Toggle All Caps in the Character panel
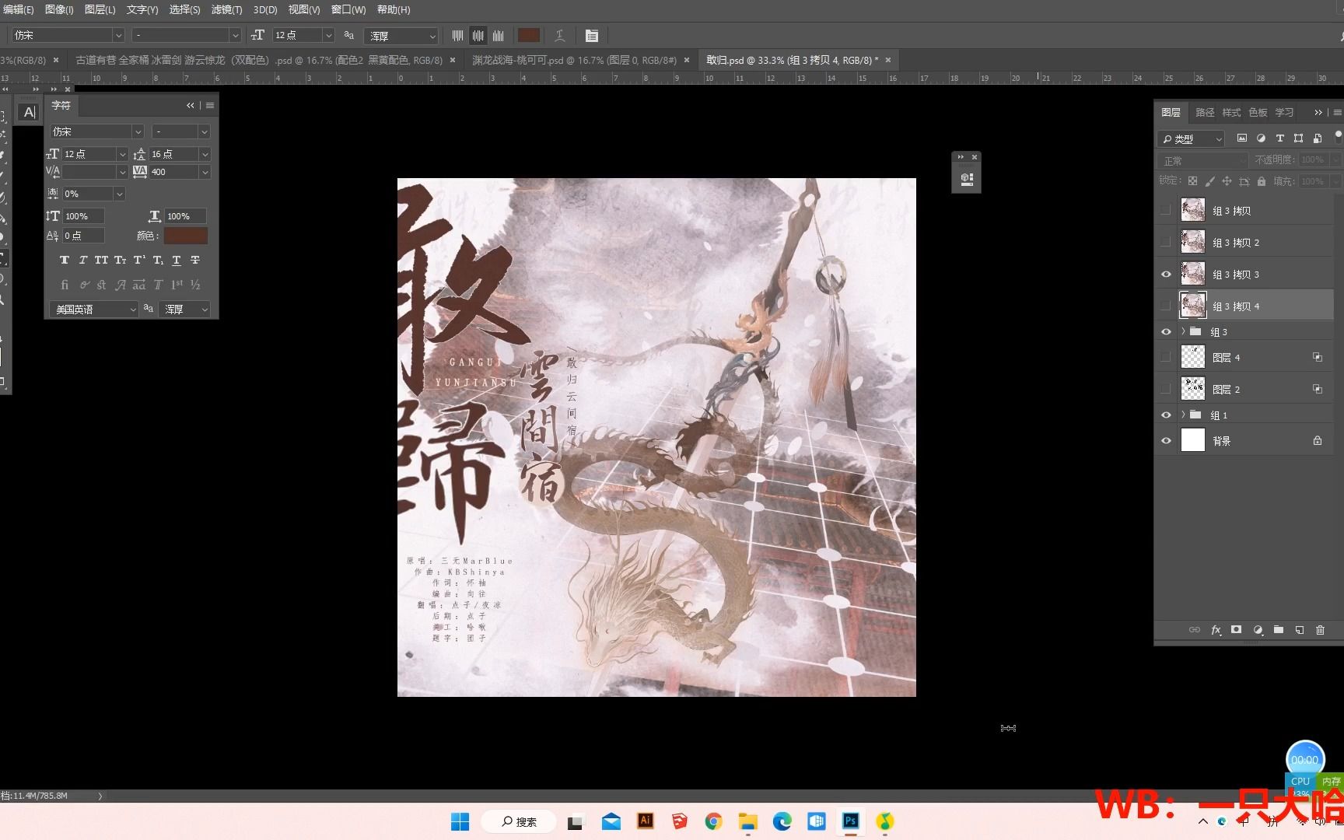This screenshot has height=840, width=1344. pyautogui.click(x=101, y=261)
